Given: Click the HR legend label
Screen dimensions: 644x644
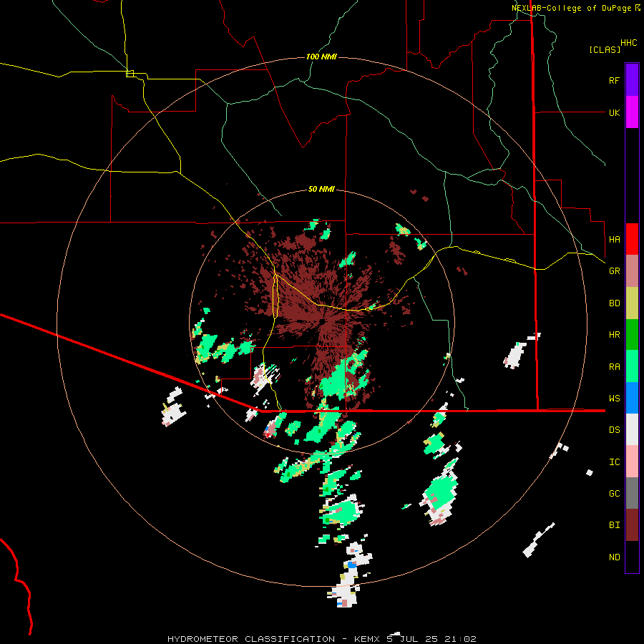Looking at the screenshot, I should point(614,335).
